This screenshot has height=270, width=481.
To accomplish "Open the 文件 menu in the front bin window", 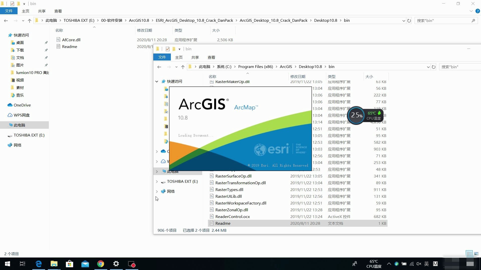I will click(162, 57).
